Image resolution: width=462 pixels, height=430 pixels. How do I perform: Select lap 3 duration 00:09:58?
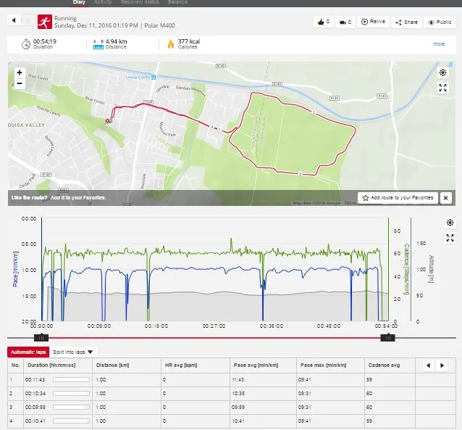[x=35, y=408]
